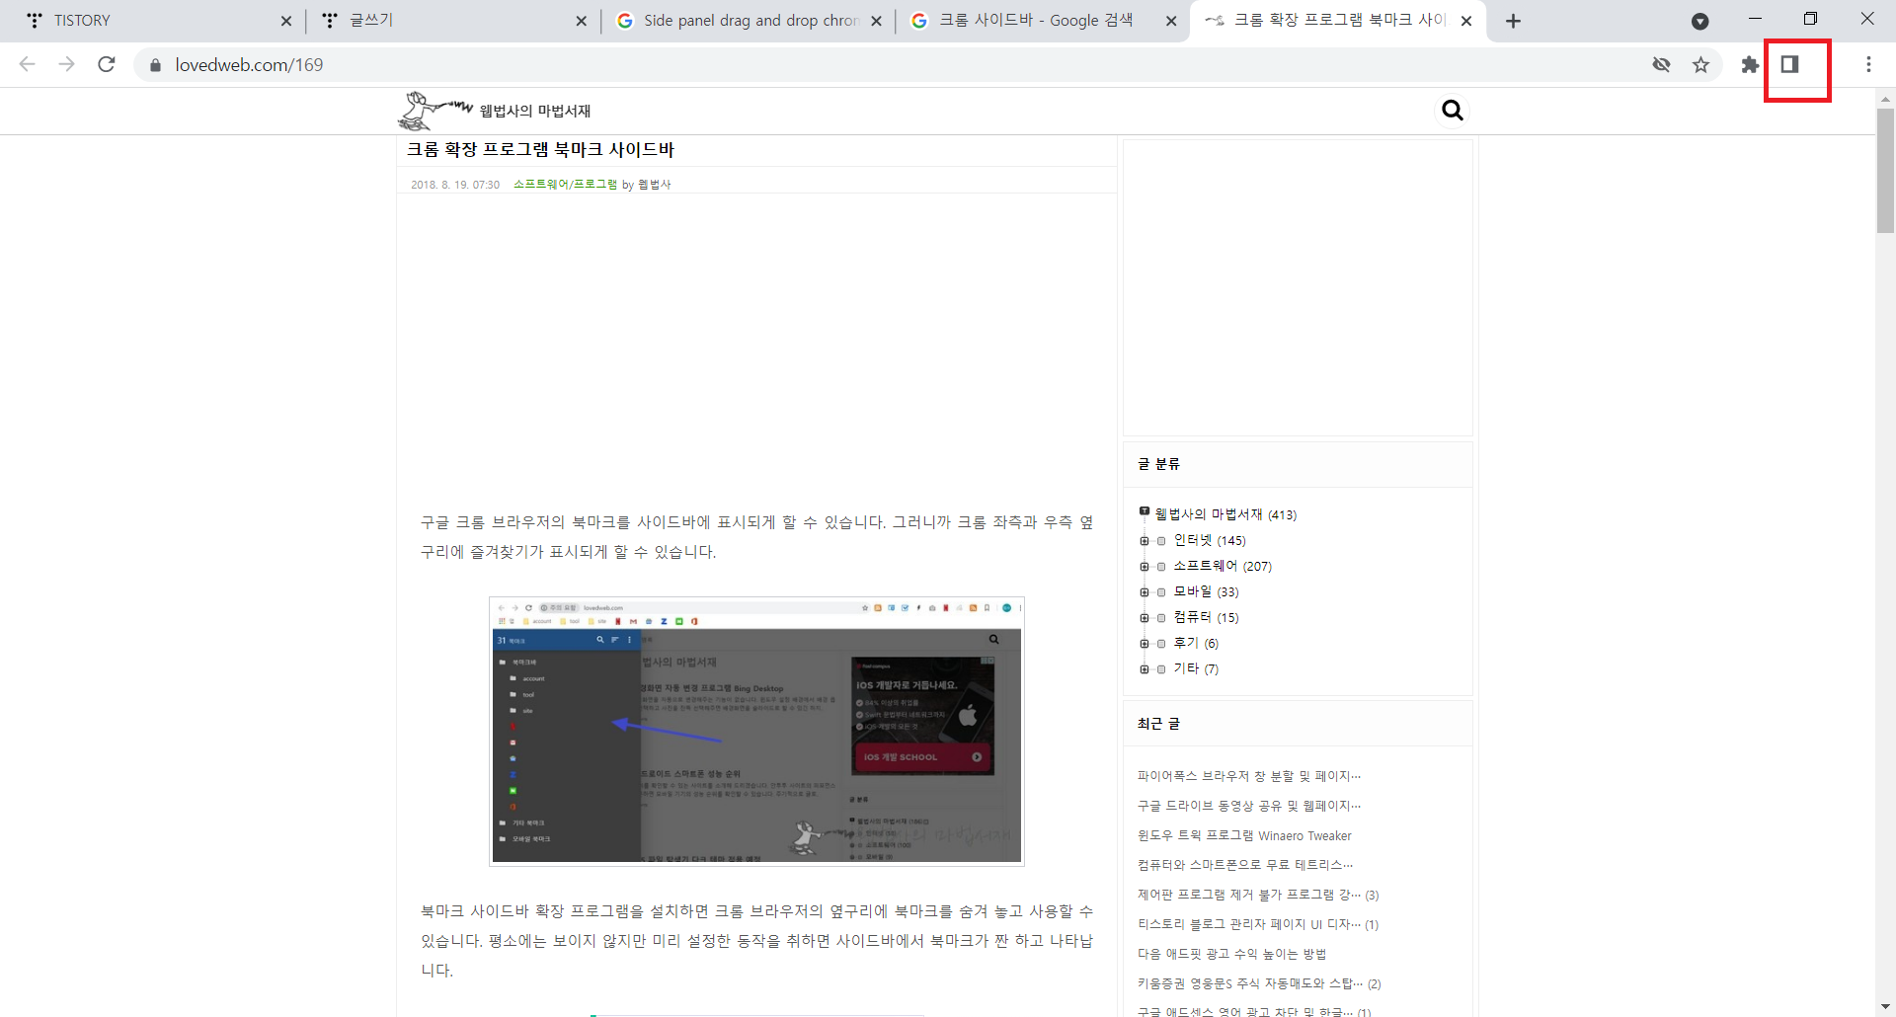Click the 최근 글 section heading

[x=1158, y=724]
